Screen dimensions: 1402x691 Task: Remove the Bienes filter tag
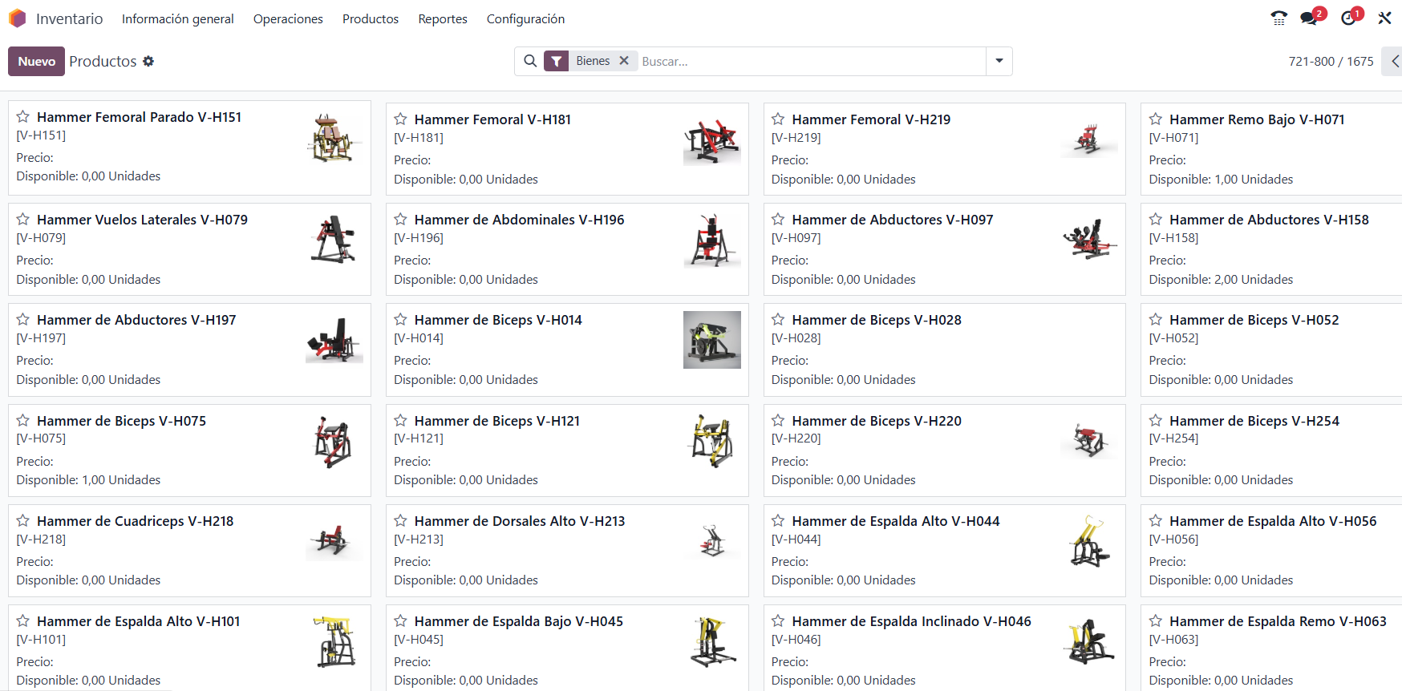624,61
